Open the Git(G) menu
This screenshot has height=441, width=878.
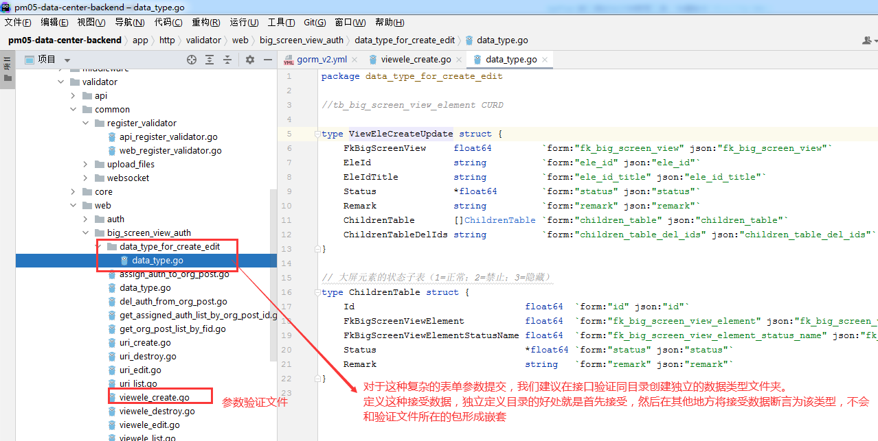point(315,23)
